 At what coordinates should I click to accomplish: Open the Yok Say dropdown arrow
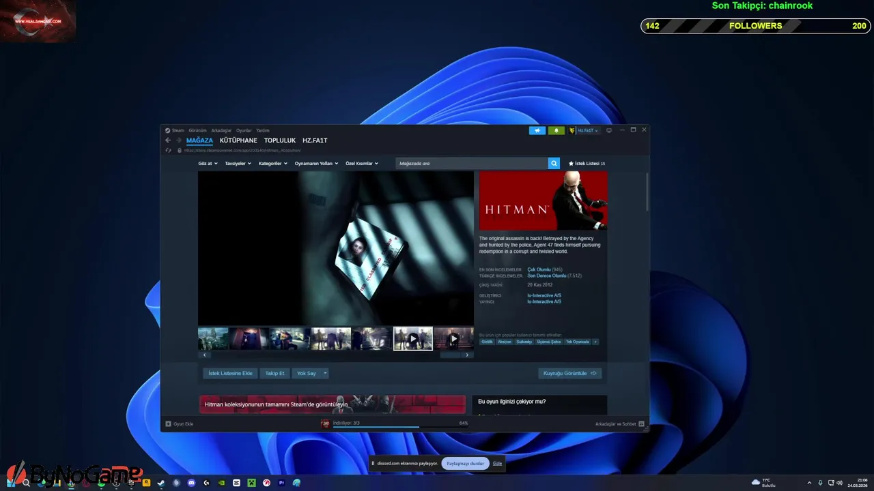[325, 373]
